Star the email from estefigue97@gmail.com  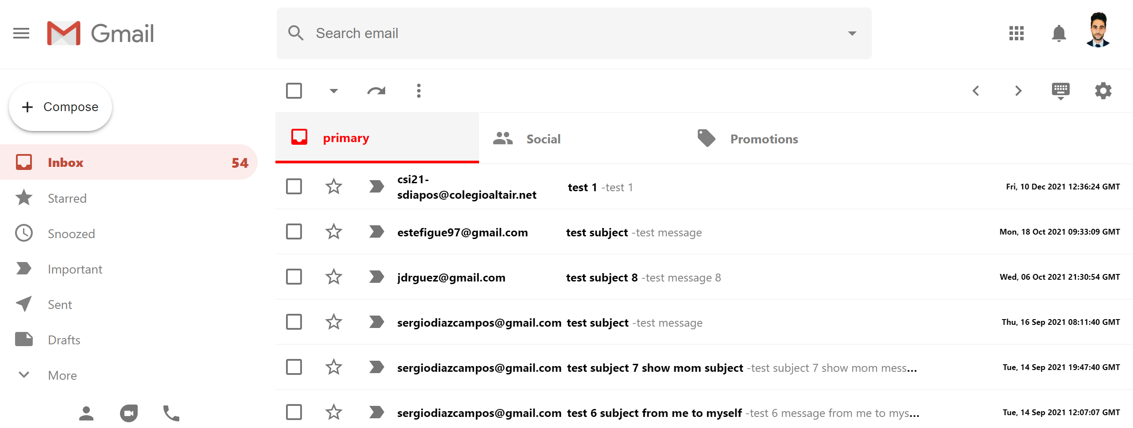(333, 231)
